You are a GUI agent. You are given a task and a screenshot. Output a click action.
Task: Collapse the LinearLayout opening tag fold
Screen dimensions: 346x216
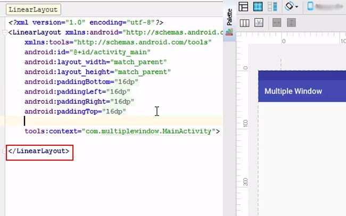[x=5, y=32]
